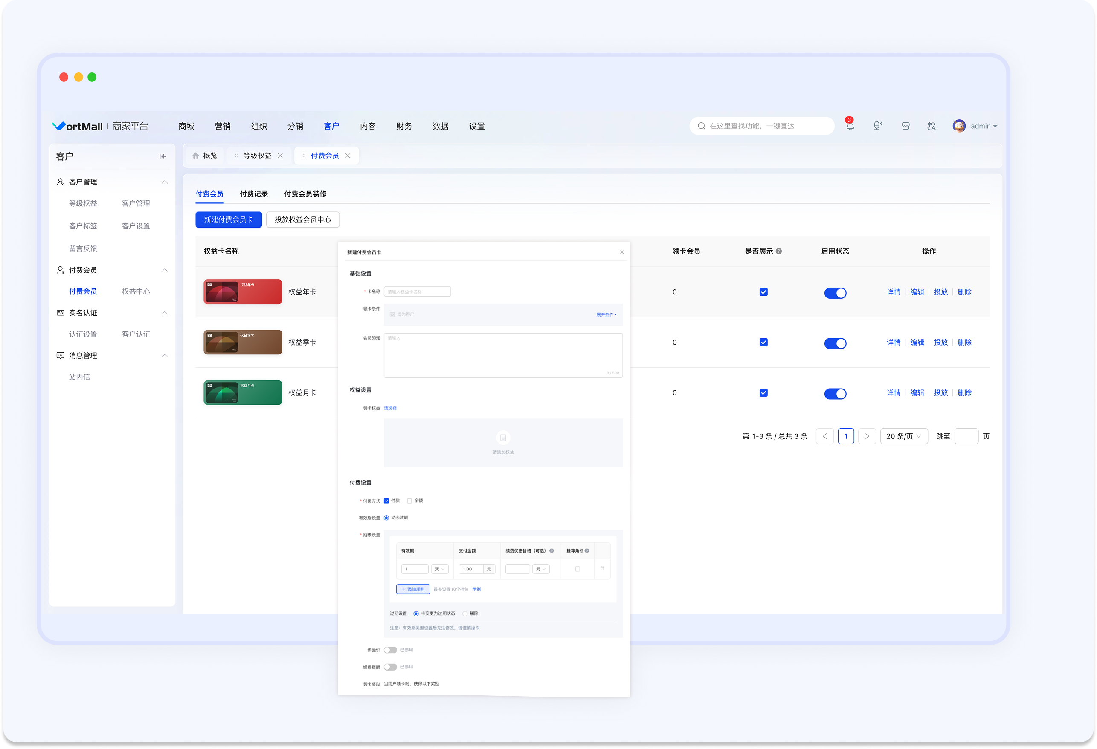The image size is (1097, 749).
Task: Enable the 体验价 switch
Action: 390,650
